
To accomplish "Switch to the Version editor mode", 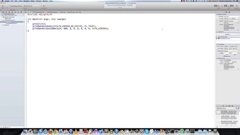I will pyautogui.click(x=222, y=6).
